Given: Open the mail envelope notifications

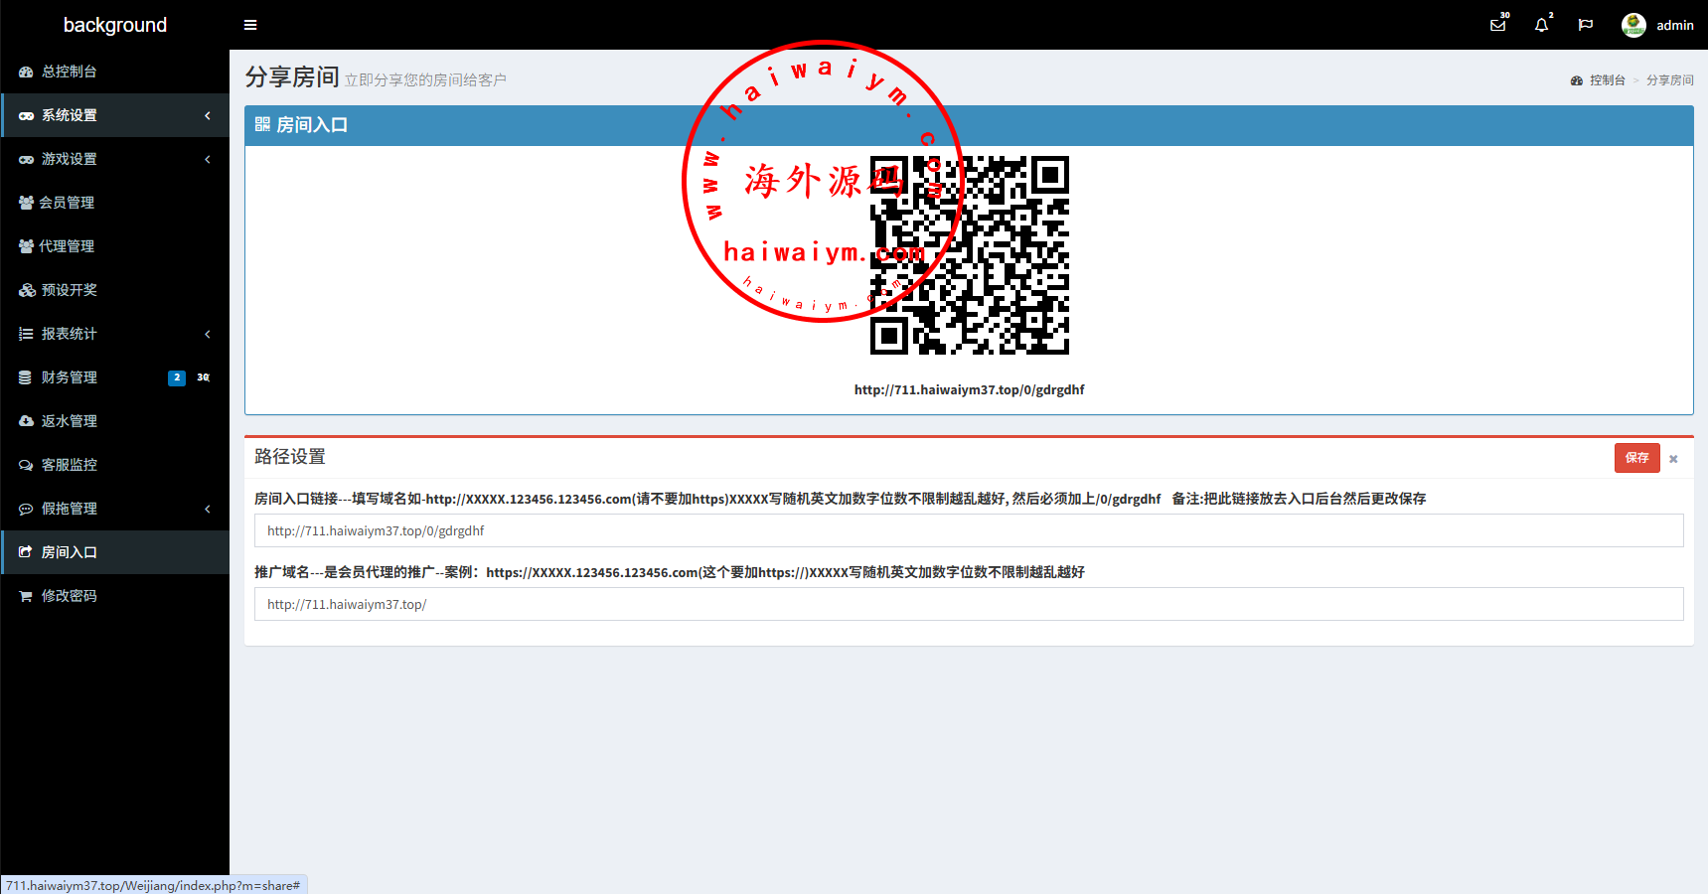Looking at the screenshot, I should [1497, 25].
